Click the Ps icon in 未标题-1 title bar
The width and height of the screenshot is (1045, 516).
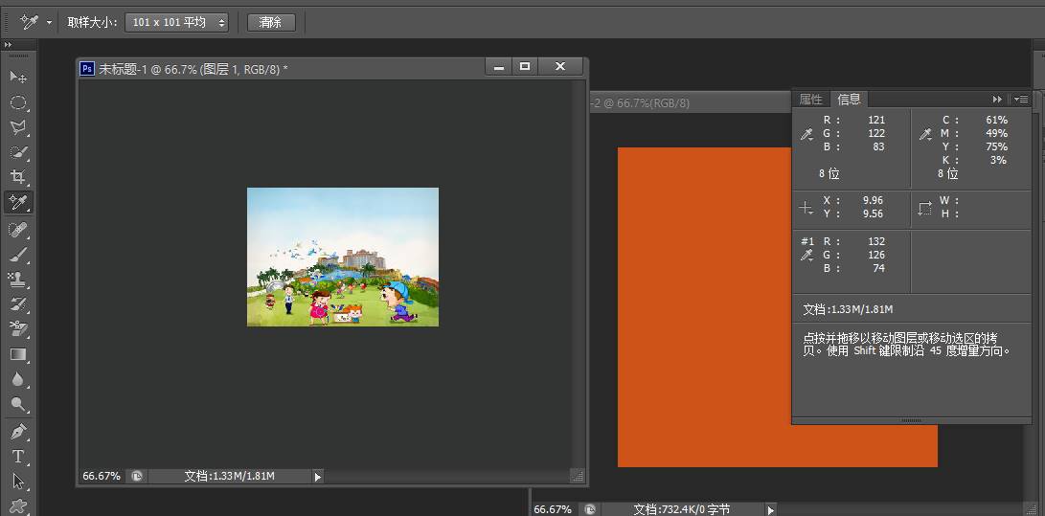tap(87, 68)
